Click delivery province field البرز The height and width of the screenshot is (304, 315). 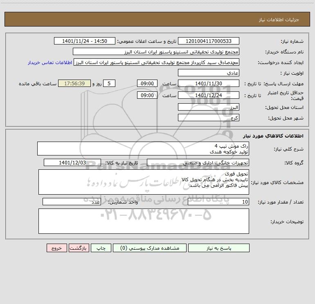pyautogui.click(x=209, y=107)
